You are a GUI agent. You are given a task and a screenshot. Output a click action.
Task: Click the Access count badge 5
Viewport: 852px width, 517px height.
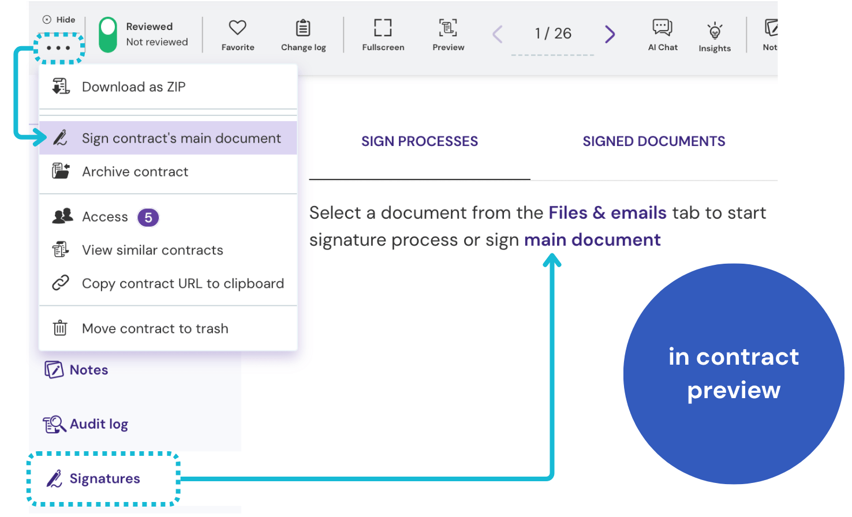coord(148,218)
